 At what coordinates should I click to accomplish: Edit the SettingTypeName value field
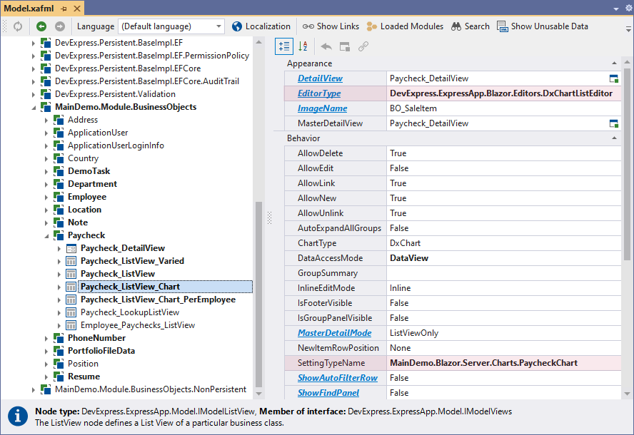pyautogui.click(x=504, y=363)
